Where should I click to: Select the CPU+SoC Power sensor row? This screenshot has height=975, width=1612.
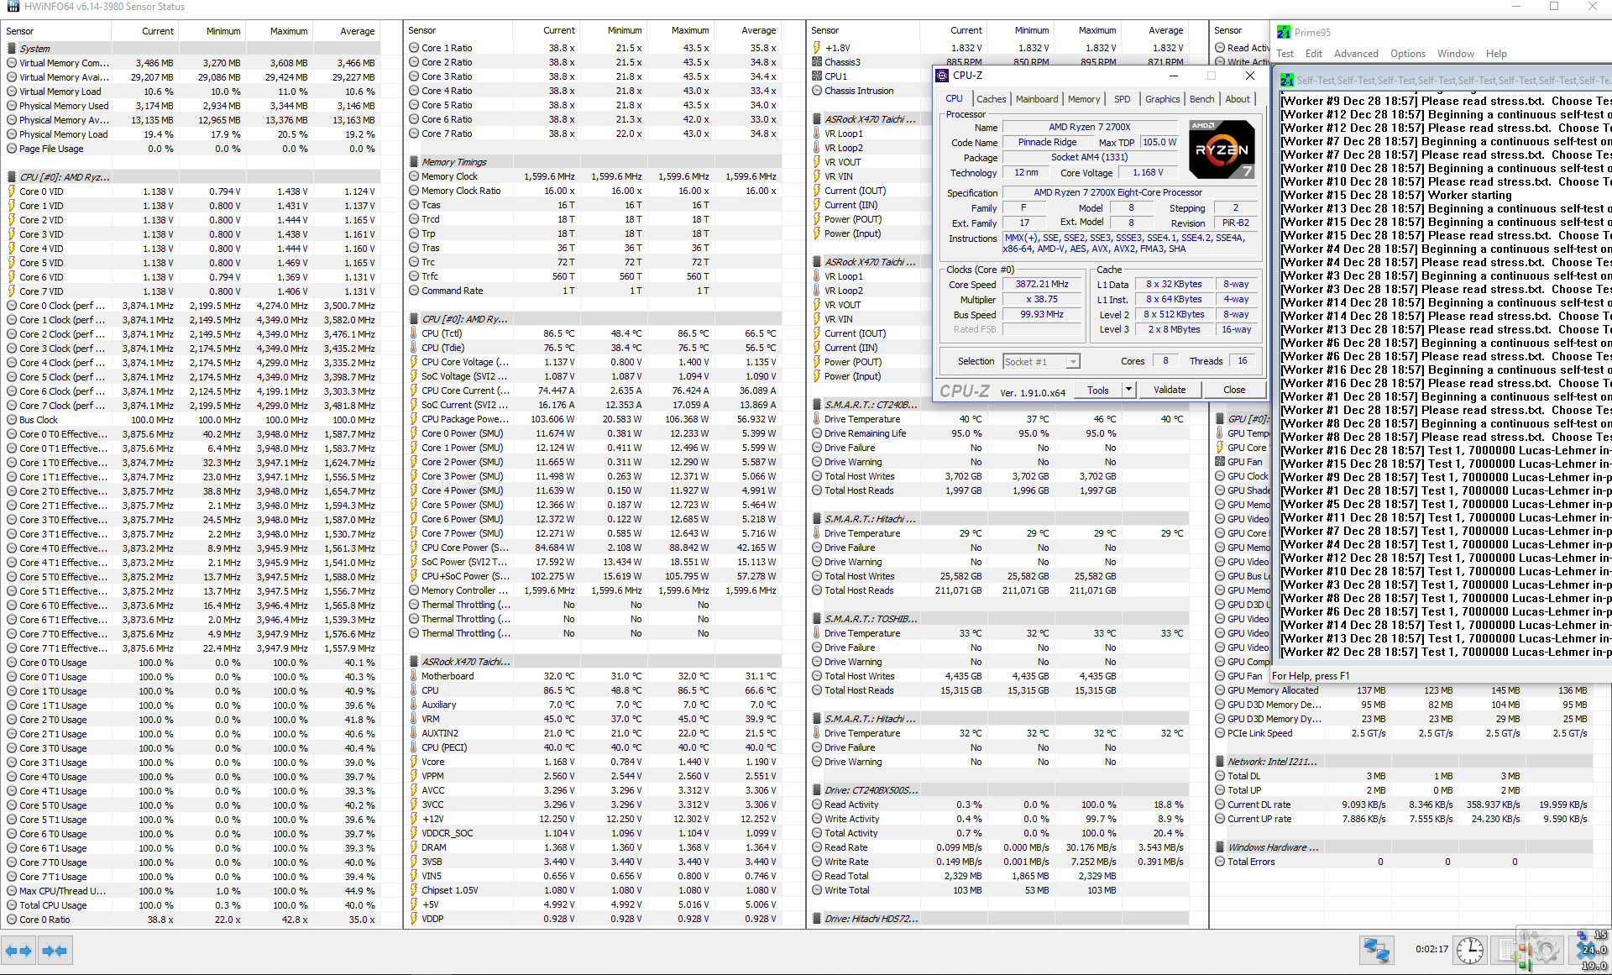594,576
